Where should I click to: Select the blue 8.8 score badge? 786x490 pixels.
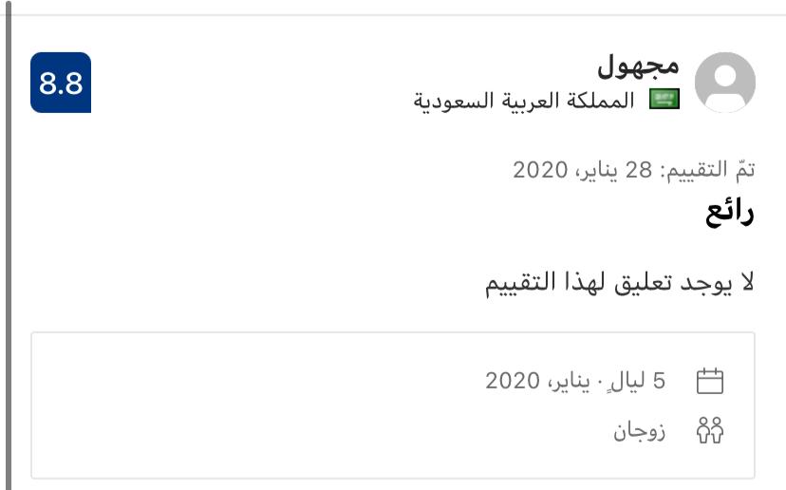coord(61,83)
